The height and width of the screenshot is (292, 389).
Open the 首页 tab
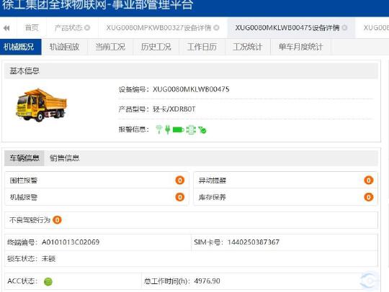(32, 28)
